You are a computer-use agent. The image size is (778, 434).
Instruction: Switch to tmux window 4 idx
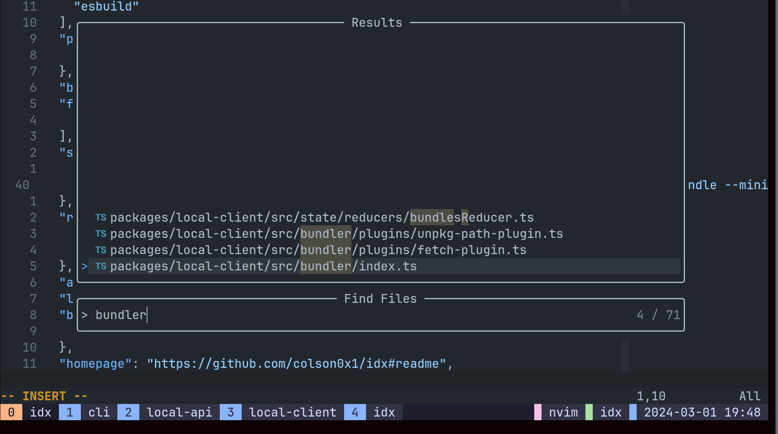click(373, 412)
